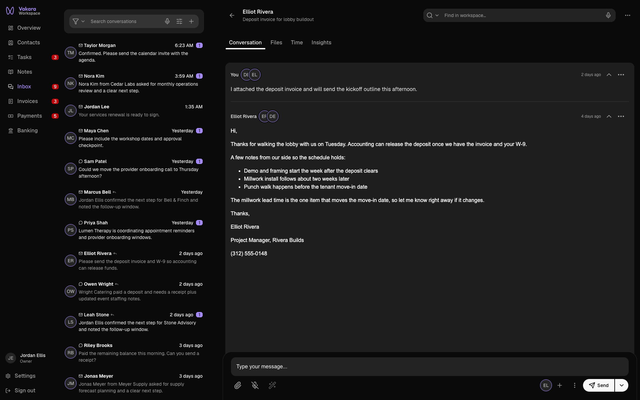640x400 pixels.
Task: Click in the Type your message field
Action: click(430, 367)
